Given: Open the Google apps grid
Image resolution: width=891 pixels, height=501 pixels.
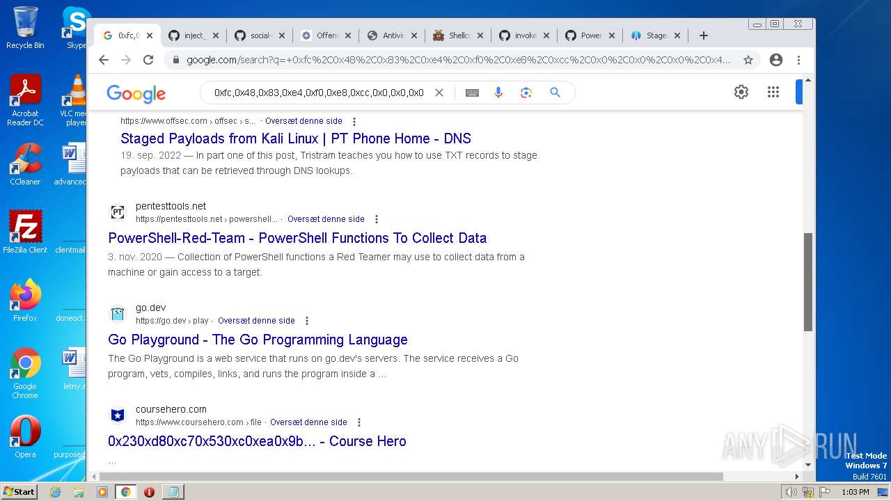Looking at the screenshot, I should coord(773,92).
